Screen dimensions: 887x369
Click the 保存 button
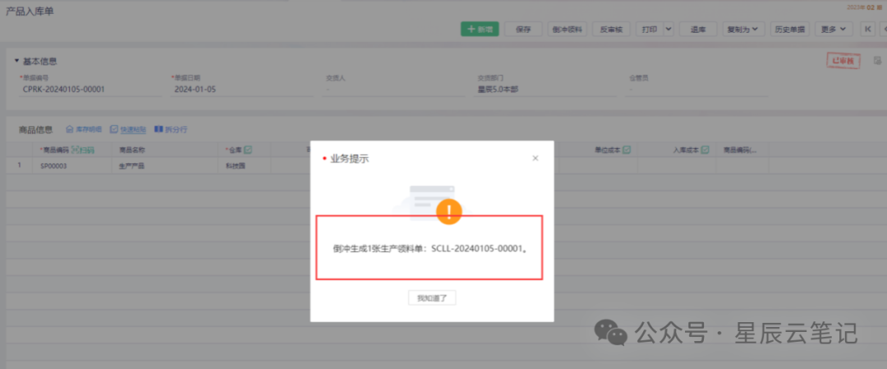[523, 30]
